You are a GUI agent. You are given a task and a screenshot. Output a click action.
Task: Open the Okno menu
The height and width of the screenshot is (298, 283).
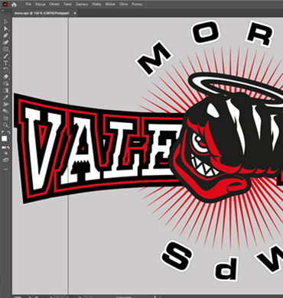pos(124,5)
